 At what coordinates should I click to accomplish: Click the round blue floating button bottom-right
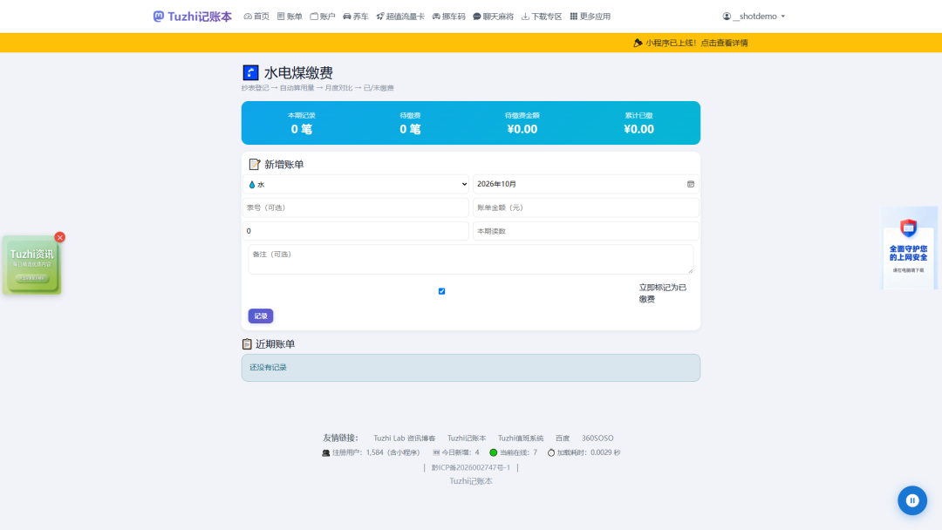coord(912,500)
